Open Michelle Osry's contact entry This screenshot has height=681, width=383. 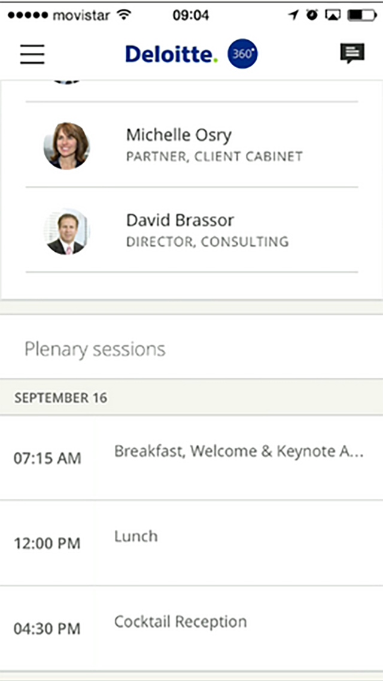click(x=191, y=144)
